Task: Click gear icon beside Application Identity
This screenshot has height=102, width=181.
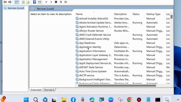Action: pos(77,47)
